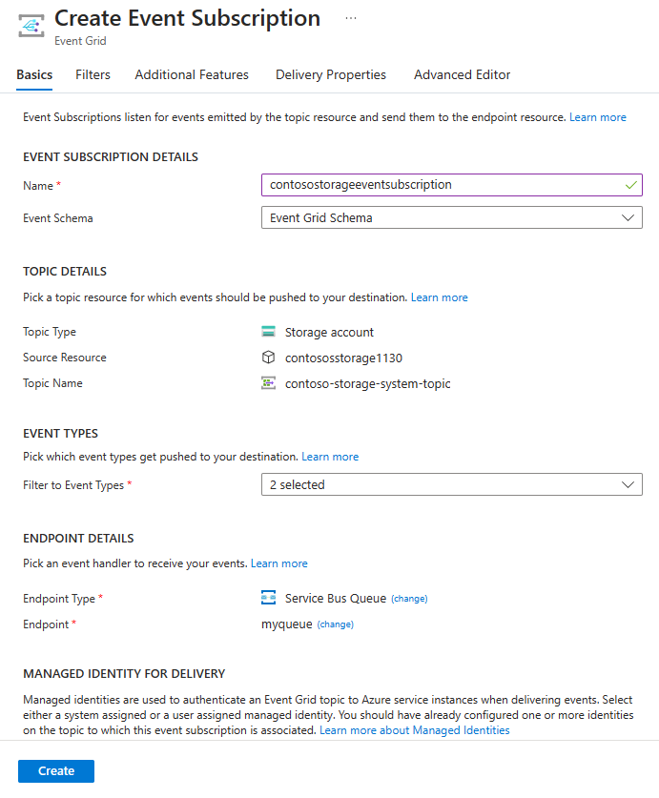Change the Service Bus Queue endpoint type
The width and height of the screenshot is (659, 798).
(409, 598)
